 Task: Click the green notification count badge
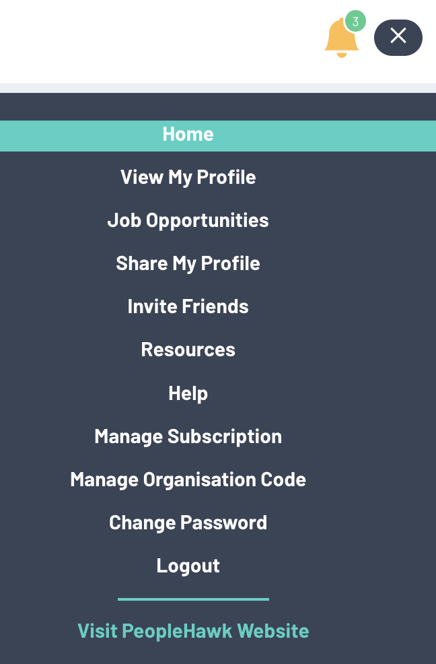tap(355, 22)
